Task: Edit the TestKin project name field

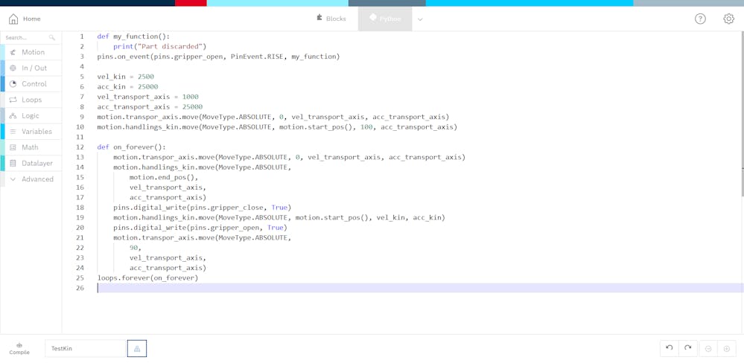Action: 86,348
